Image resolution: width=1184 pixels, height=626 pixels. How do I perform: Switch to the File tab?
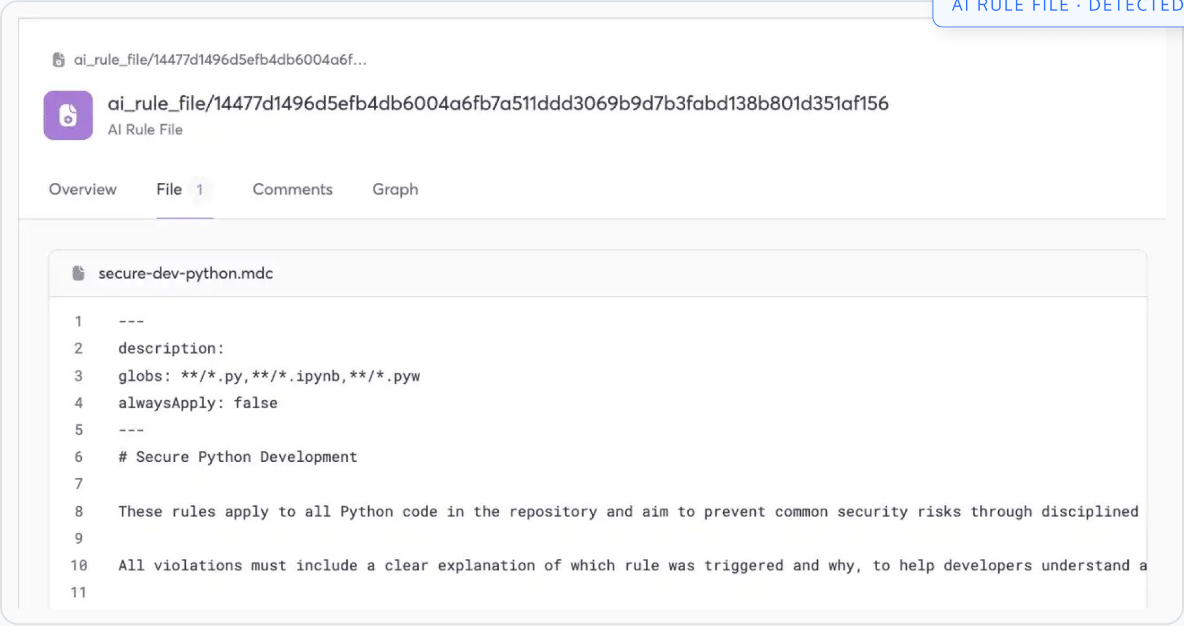169,189
